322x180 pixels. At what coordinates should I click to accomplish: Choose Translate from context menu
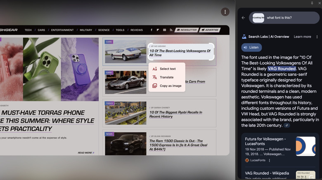coord(166,77)
